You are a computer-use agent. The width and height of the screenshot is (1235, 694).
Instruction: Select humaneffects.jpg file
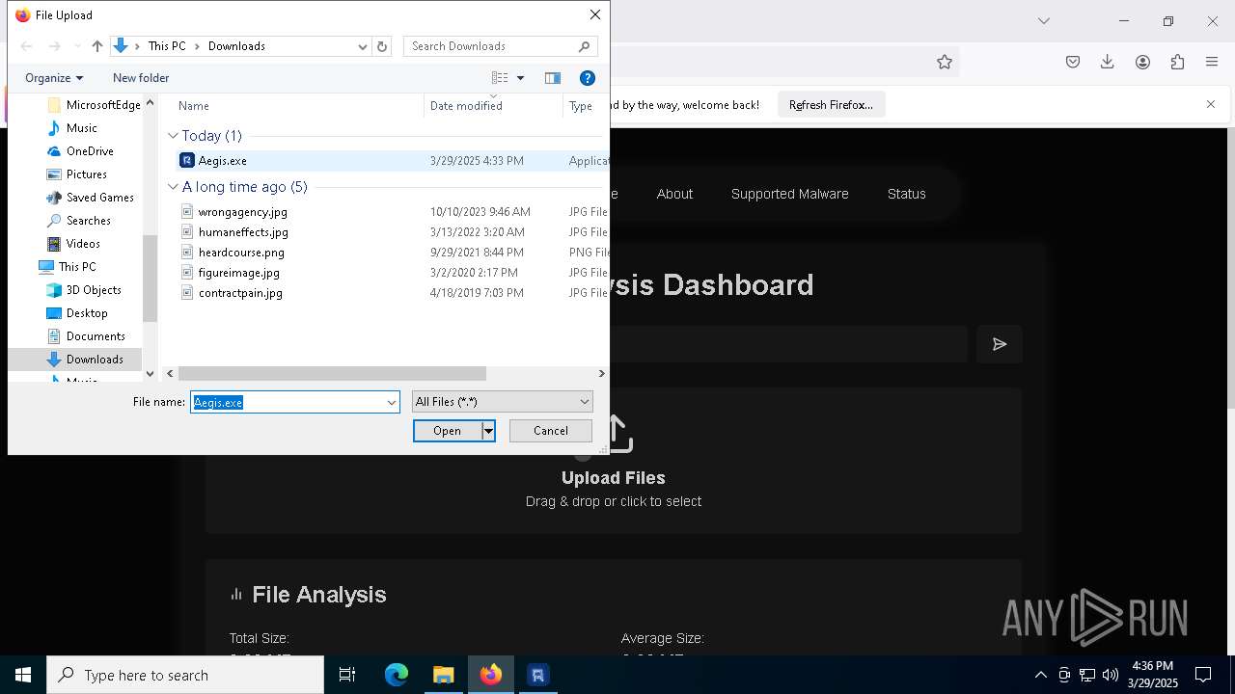click(x=243, y=232)
